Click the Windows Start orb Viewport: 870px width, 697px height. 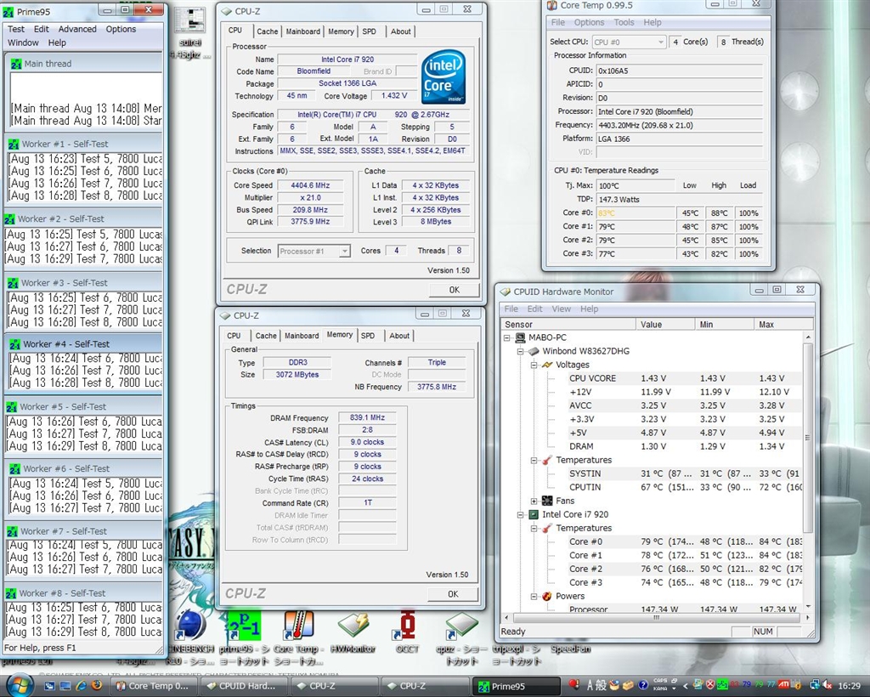point(19,685)
